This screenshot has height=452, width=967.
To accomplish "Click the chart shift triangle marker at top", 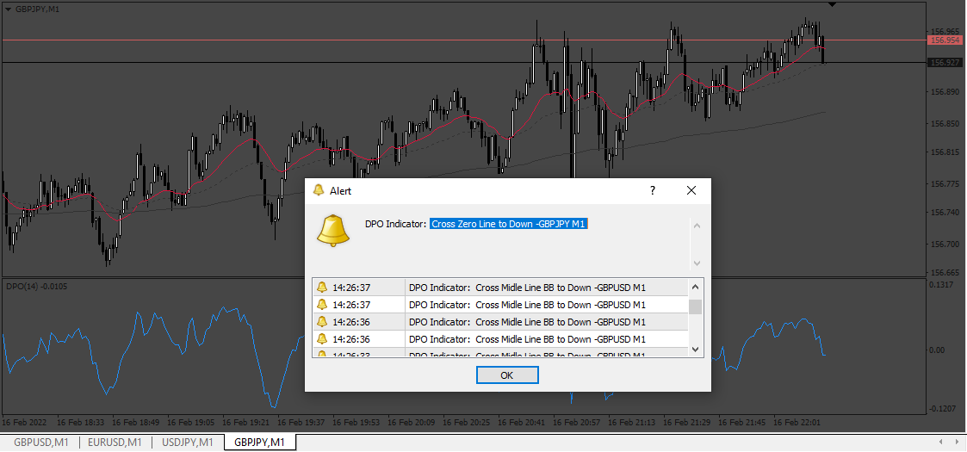I will pyautogui.click(x=832, y=4).
